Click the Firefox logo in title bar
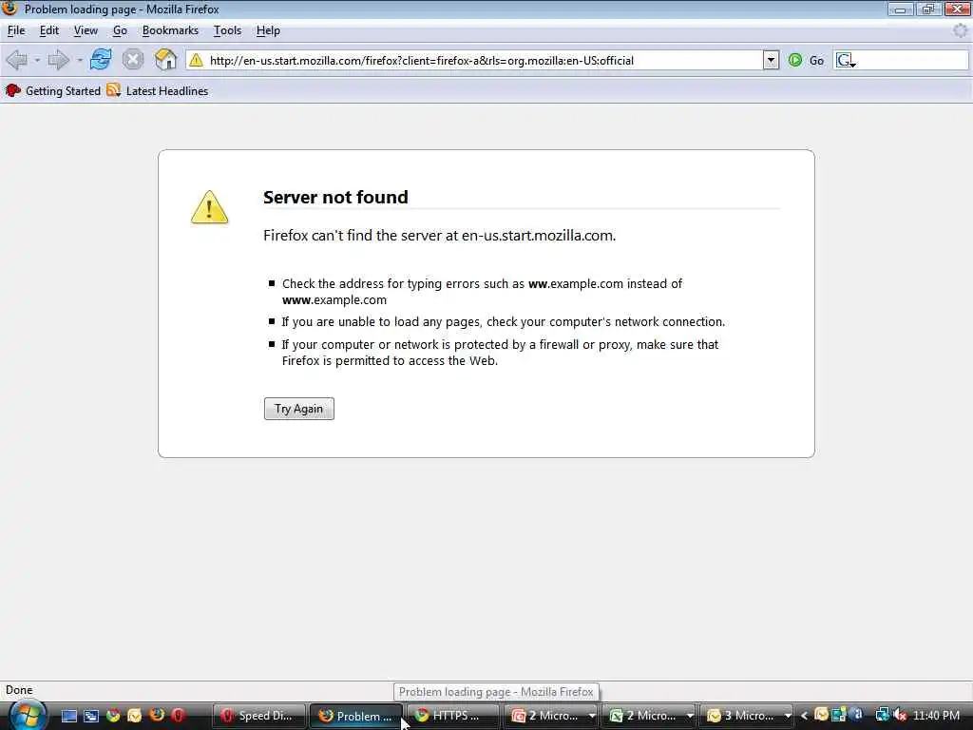 [10, 9]
